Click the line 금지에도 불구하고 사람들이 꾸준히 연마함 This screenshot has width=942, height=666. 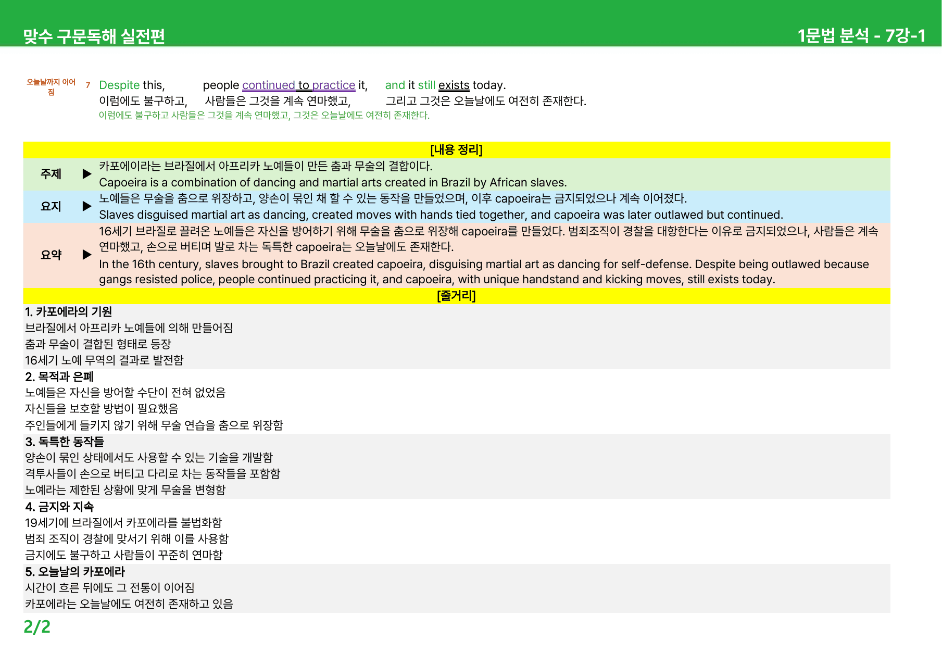coord(124,555)
